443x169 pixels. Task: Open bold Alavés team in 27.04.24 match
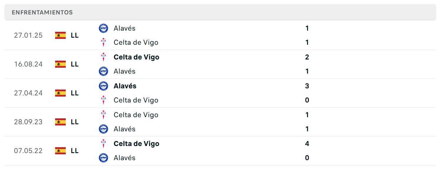125,86
